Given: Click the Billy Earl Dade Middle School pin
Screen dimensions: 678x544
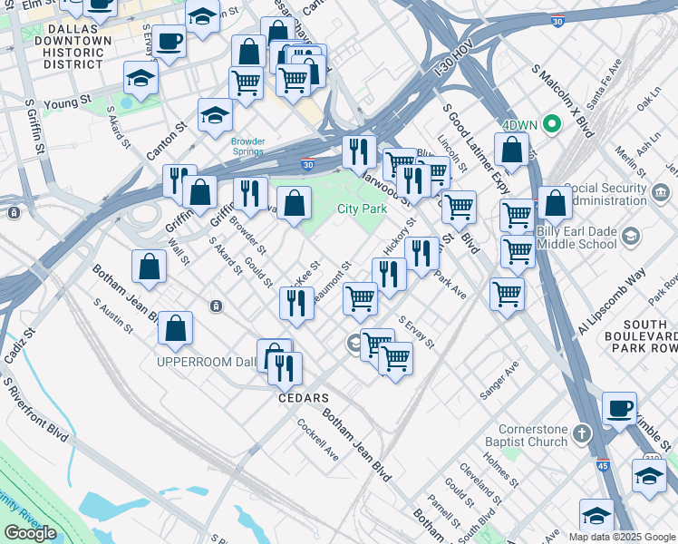Looking at the screenshot, I should click(x=631, y=237).
